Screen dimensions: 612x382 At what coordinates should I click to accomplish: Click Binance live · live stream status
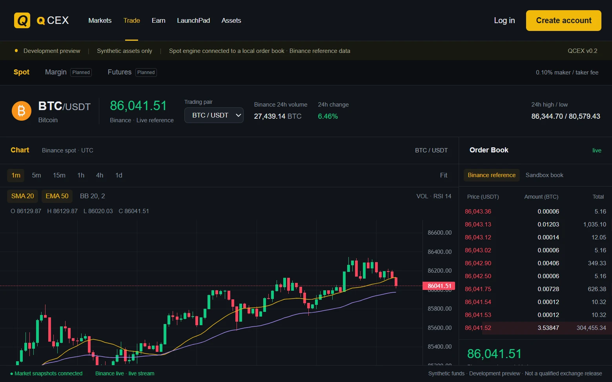125,373
